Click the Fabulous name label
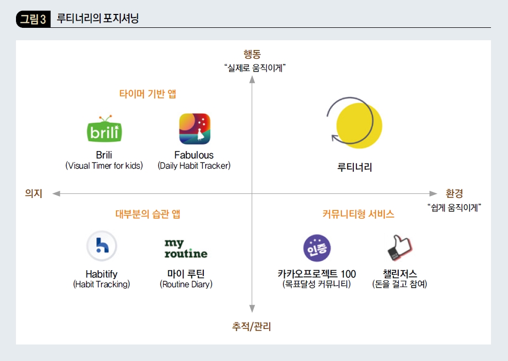 (194, 155)
